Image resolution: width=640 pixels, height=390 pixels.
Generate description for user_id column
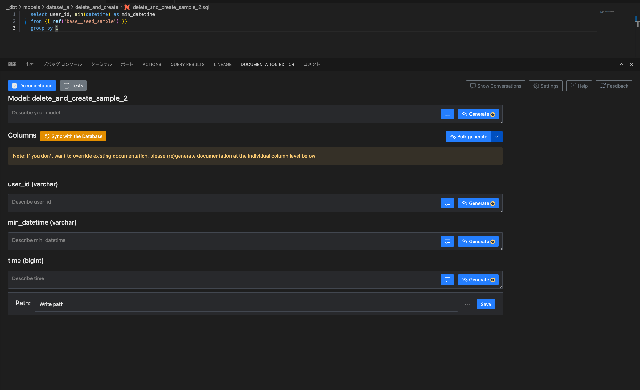point(478,203)
